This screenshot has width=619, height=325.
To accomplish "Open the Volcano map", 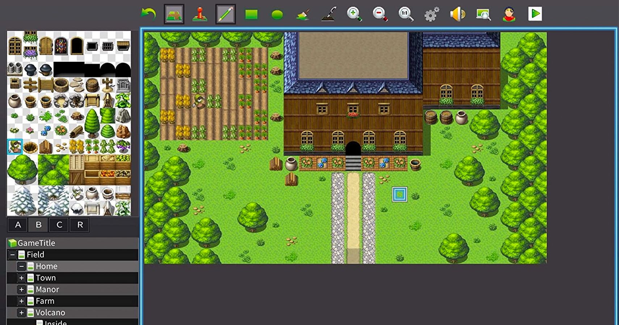I will click(50, 312).
